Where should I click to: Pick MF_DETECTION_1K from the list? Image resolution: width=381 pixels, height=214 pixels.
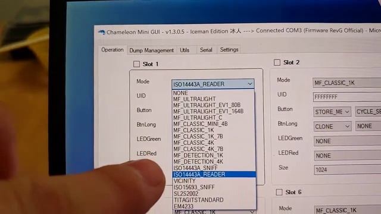214,156
